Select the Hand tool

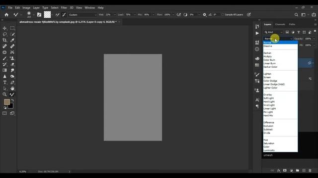[x=12, y=89]
